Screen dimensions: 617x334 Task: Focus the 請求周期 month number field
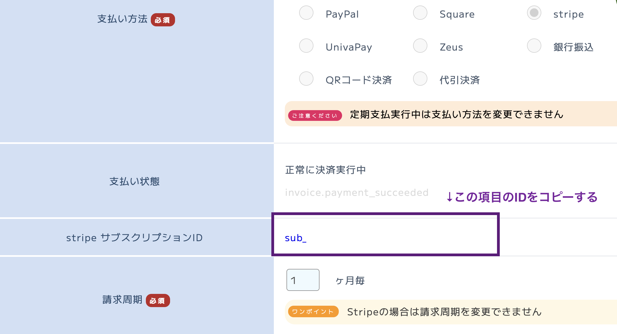click(303, 280)
